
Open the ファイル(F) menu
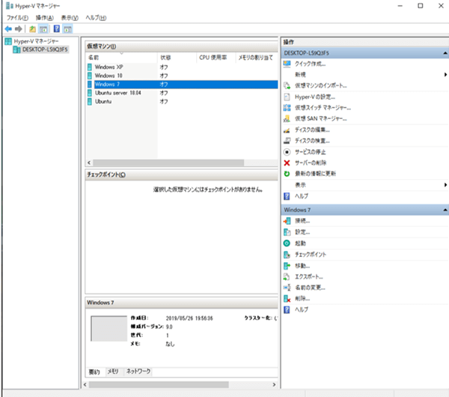click(17, 18)
